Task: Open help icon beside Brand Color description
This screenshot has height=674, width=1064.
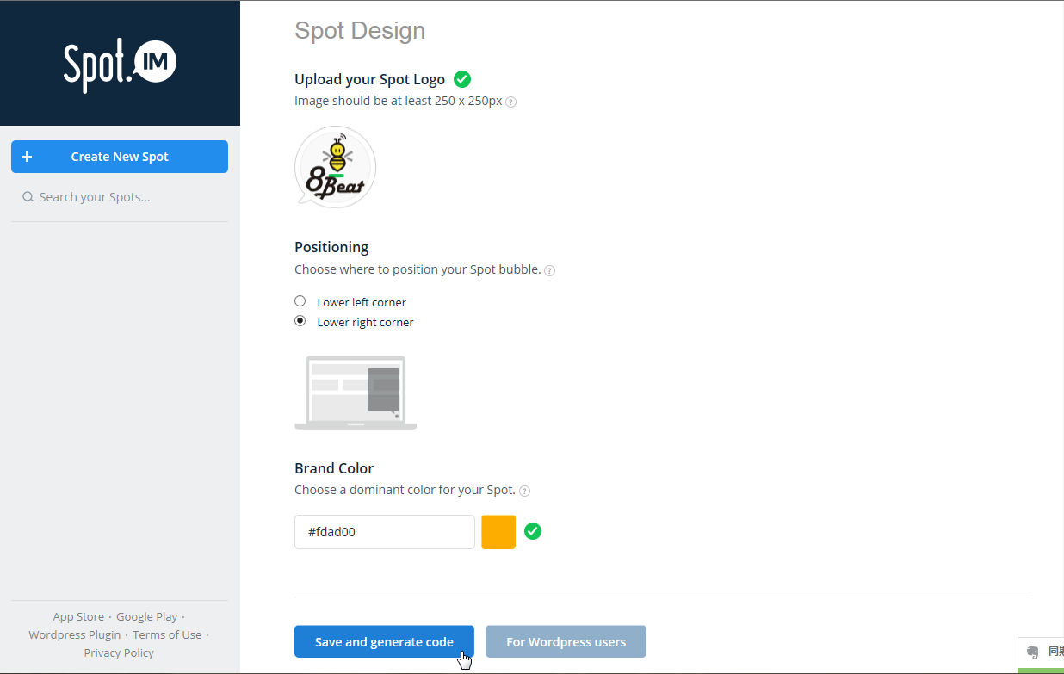Action: point(524,491)
